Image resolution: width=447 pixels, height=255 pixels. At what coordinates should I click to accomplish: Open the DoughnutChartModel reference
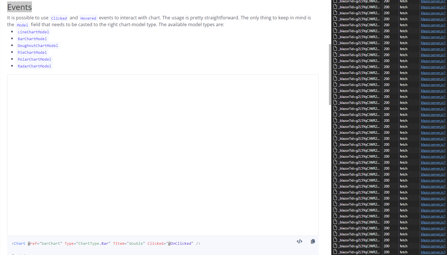[x=38, y=46]
